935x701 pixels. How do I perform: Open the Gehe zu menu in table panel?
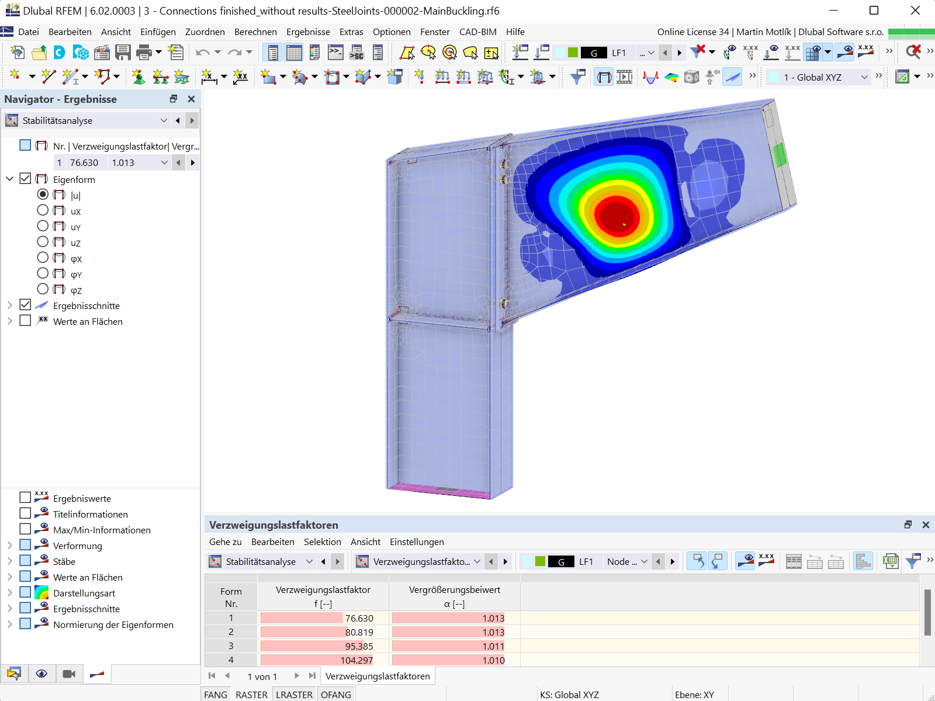pyautogui.click(x=225, y=542)
